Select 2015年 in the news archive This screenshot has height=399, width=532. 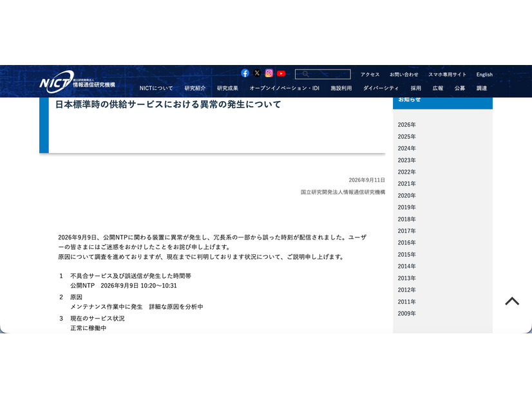point(406,255)
